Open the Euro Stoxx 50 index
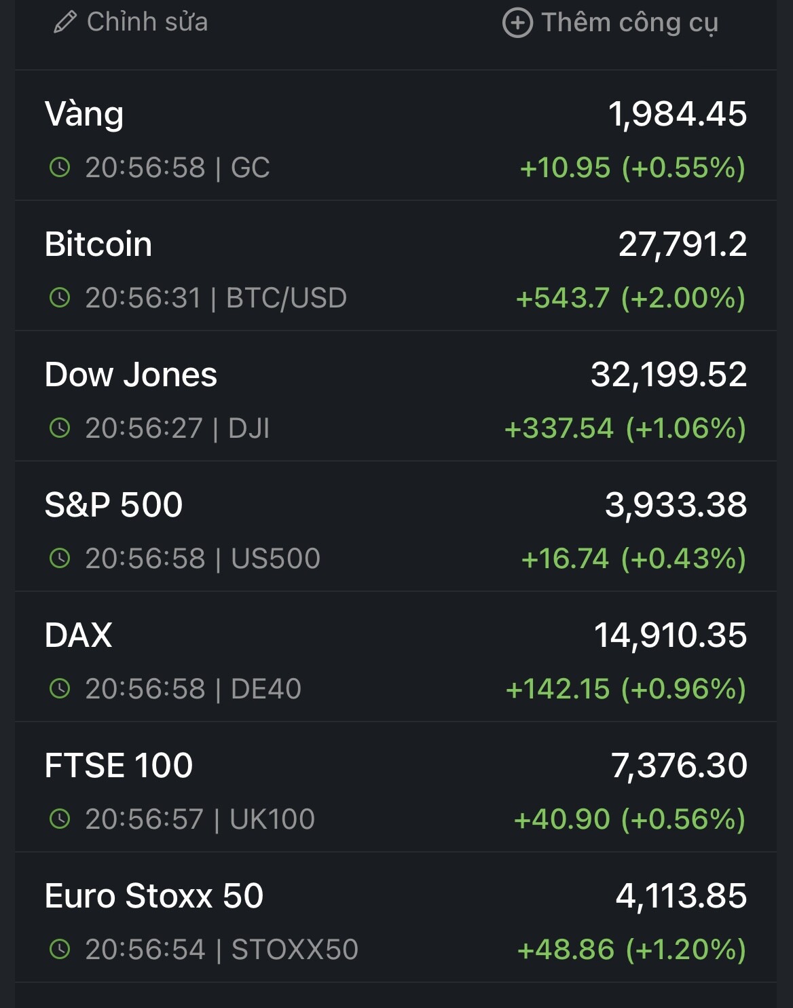 (x=154, y=896)
